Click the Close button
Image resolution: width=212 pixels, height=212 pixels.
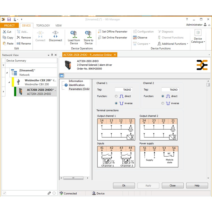pyautogui.click(x=173, y=185)
